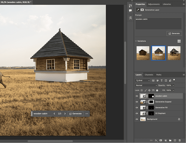The width and height of the screenshot is (186, 143).
Task: Create new group folder icon
Action: tap(170, 140)
